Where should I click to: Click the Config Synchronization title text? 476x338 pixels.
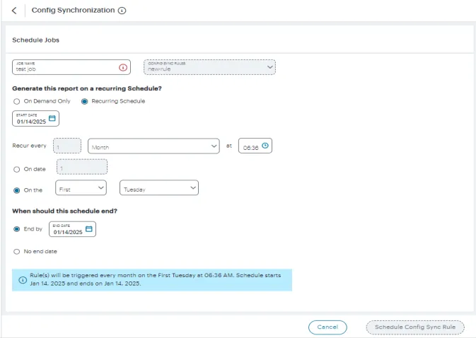click(73, 11)
